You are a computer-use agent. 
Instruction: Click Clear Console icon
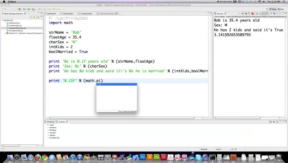pyautogui.click(x=257, y=14)
